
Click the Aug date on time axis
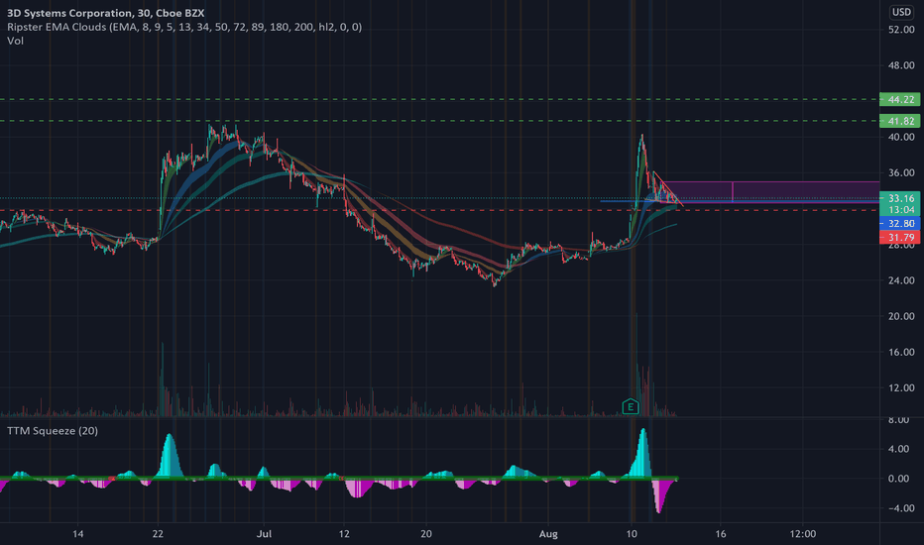tap(548, 534)
